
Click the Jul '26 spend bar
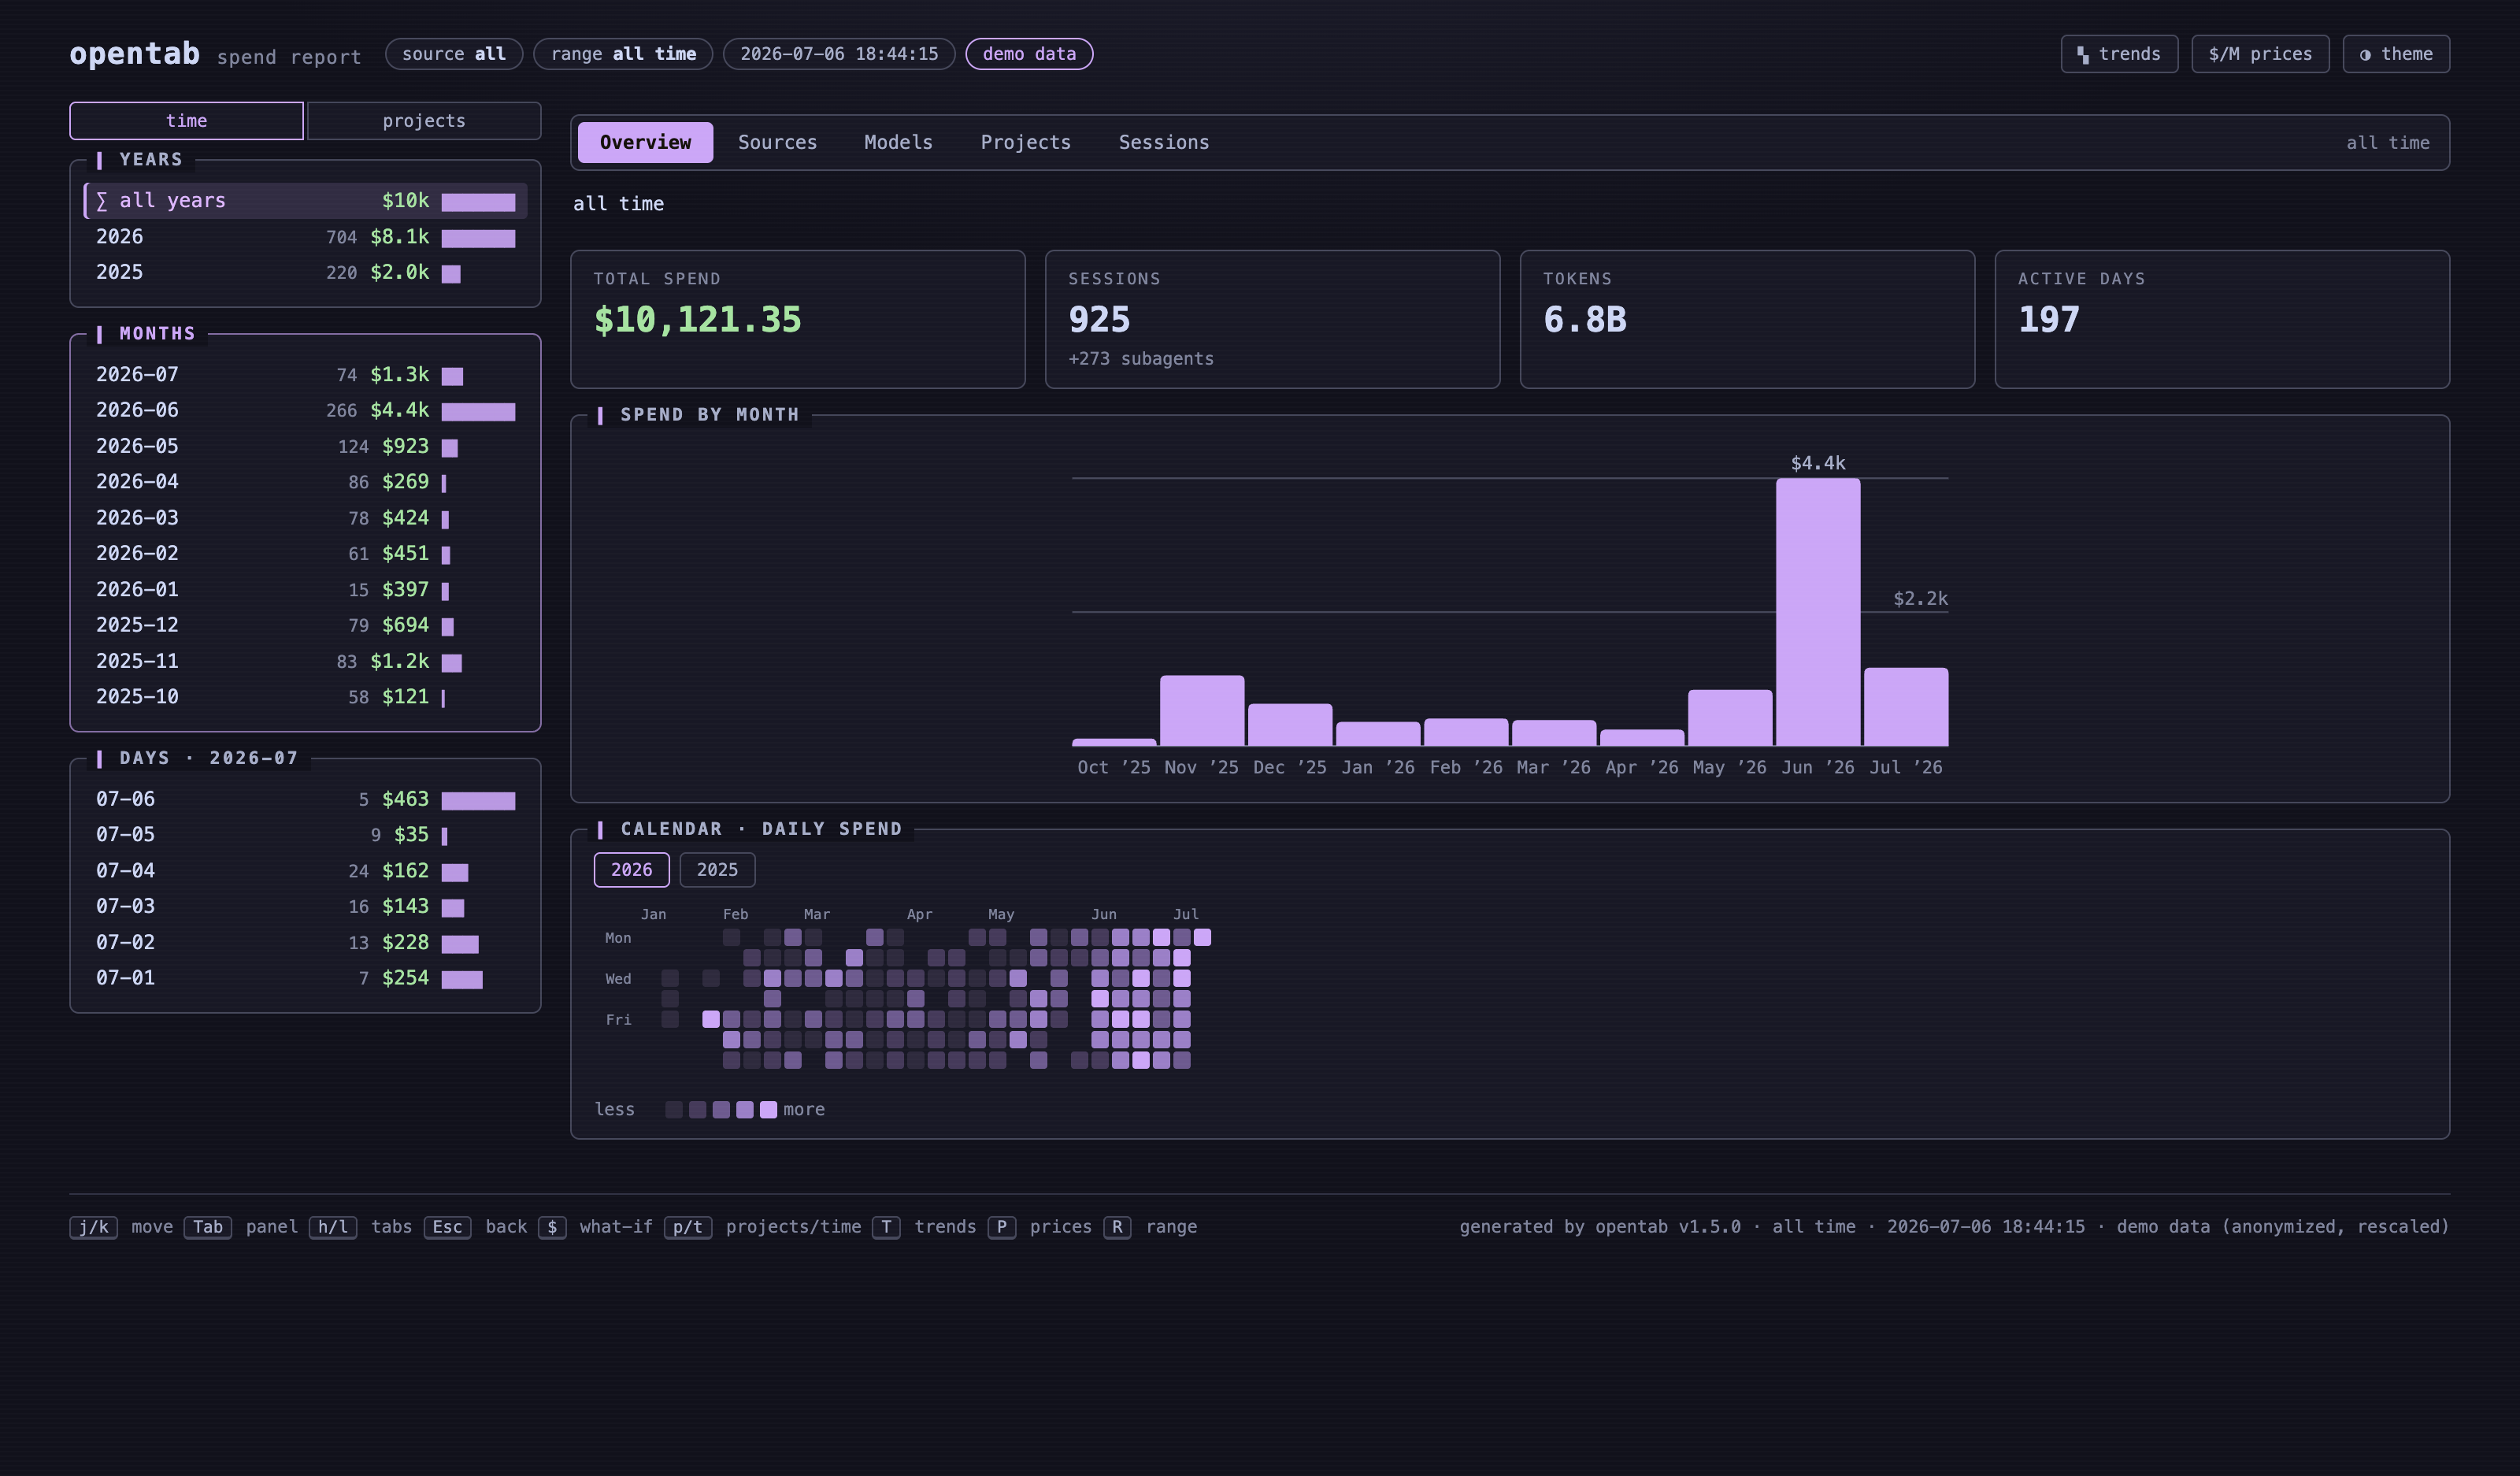click(x=1906, y=707)
